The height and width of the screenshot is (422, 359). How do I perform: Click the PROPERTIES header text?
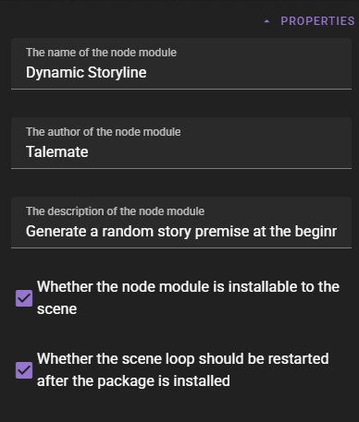click(x=317, y=21)
